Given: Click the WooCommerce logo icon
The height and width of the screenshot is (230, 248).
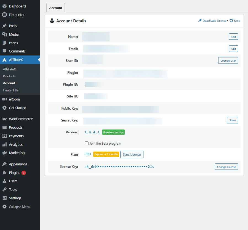Looking at the screenshot, I should (x=4, y=119).
